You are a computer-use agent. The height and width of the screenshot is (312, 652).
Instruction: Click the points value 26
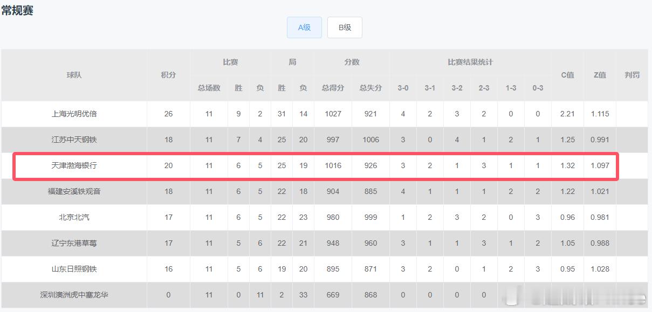[x=168, y=114]
